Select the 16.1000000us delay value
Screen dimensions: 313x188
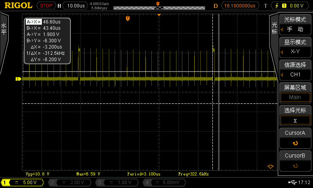[240, 5]
